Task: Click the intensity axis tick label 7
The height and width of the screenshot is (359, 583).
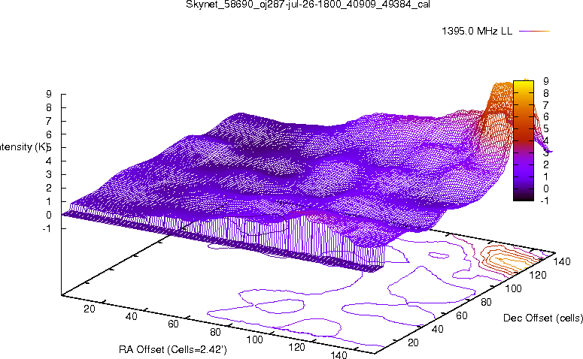Action: pyautogui.click(x=49, y=121)
